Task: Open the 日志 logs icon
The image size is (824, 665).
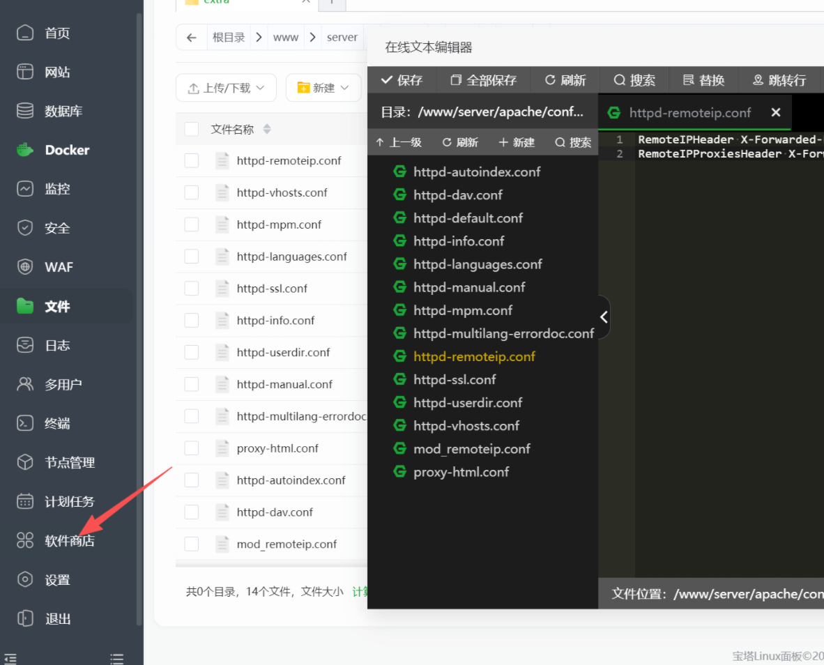Action: click(24, 345)
